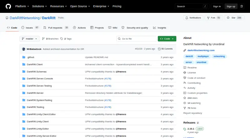The height and width of the screenshot is (138, 250).
Task: Click the GitHub logo icon
Action: [8, 6]
